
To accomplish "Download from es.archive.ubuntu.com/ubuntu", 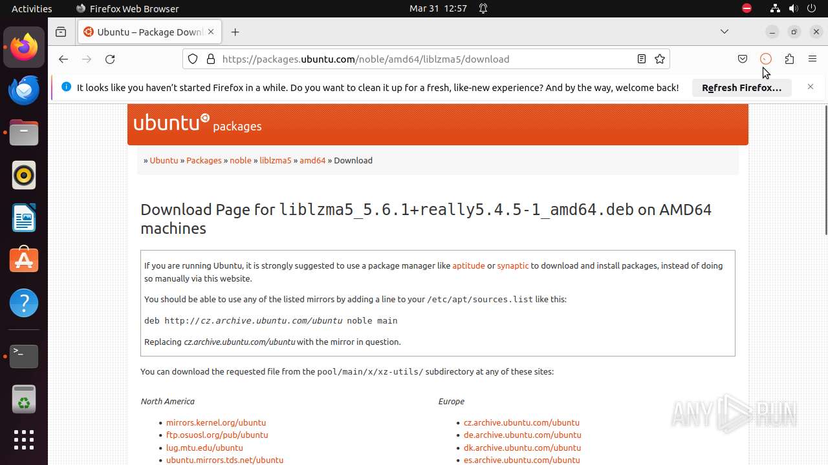I will pos(521,460).
